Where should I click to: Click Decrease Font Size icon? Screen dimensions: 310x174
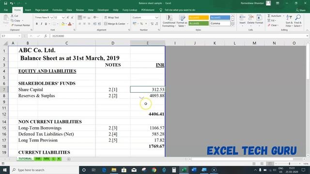click(72, 17)
